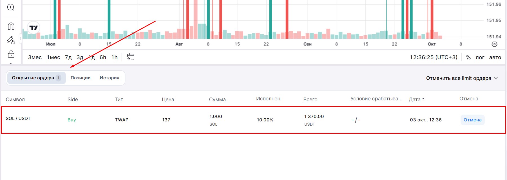The width and height of the screenshot is (507, 180).
Task: Open the История tab
Action: 109,78
